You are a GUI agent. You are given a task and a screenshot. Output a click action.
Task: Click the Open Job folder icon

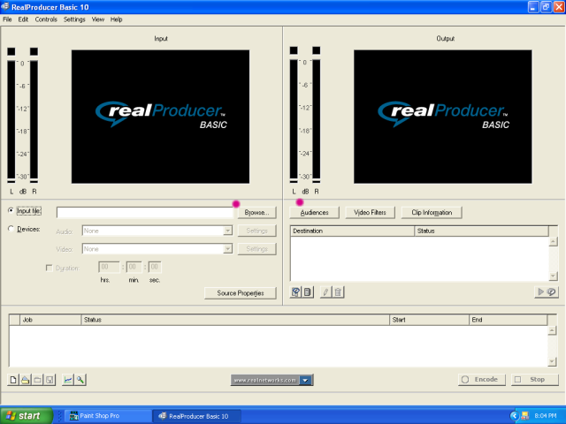(26, 380)
